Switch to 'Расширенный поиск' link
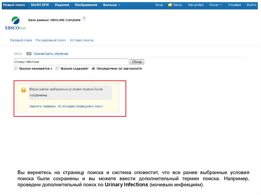Screen dimensions: 261x195 click(x=51, y=40)
